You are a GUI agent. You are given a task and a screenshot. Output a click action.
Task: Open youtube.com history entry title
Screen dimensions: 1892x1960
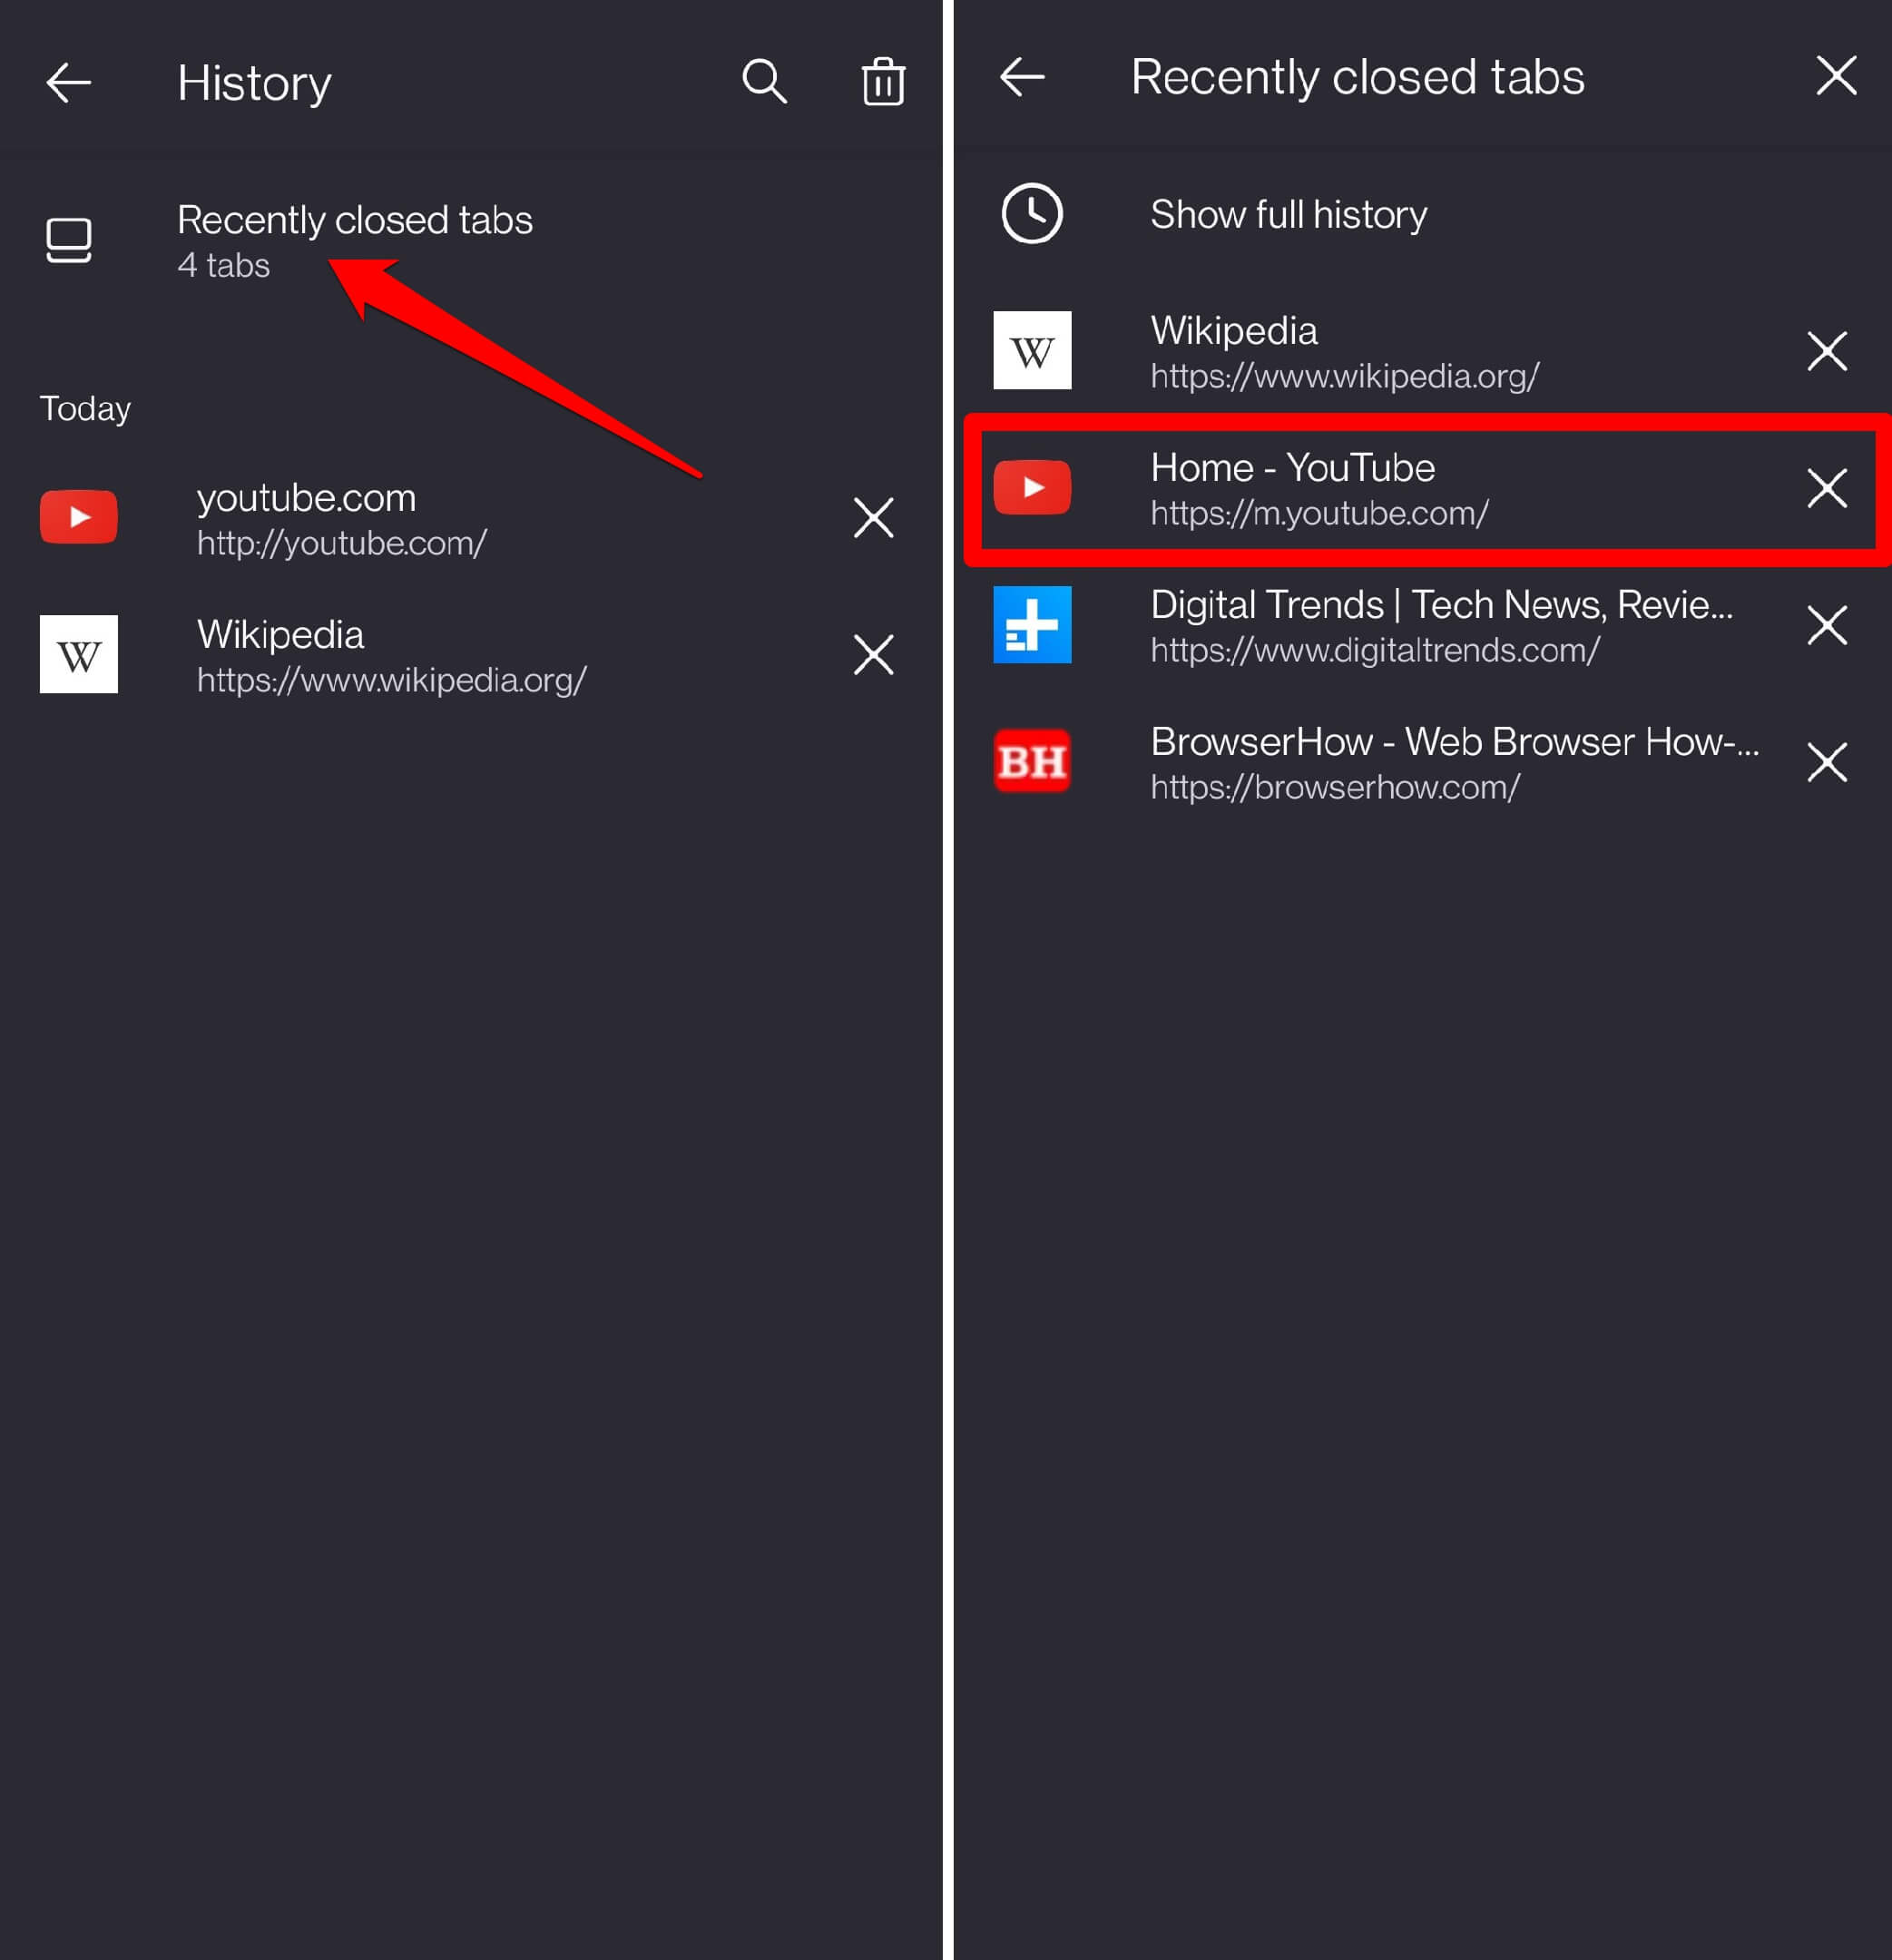coord(306,497)
